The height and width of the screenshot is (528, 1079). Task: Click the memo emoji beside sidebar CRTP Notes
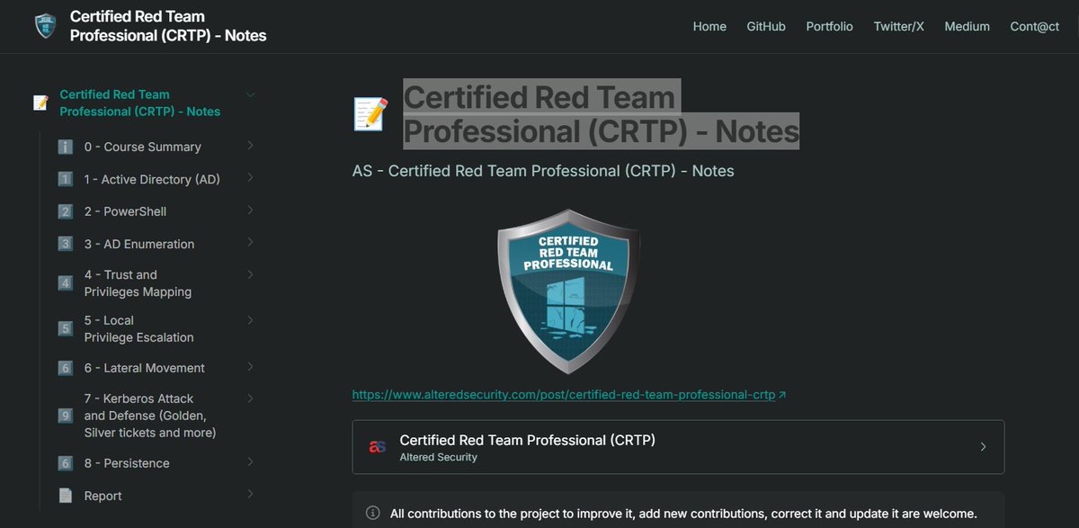(40, 103)
